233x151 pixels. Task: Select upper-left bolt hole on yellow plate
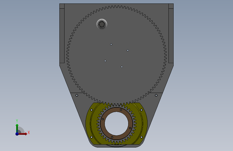coord(92,110)
